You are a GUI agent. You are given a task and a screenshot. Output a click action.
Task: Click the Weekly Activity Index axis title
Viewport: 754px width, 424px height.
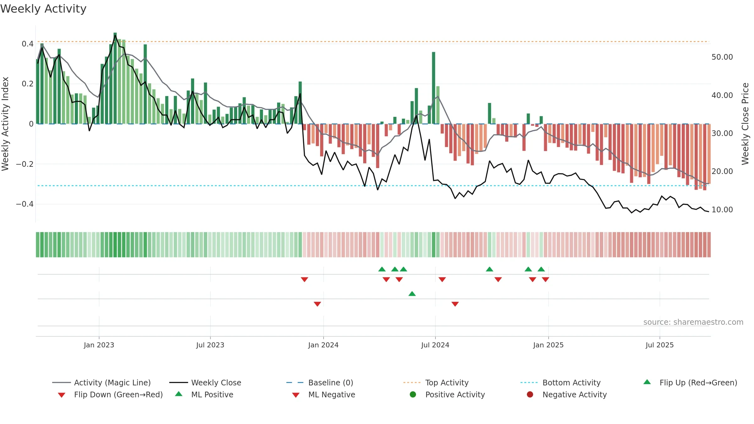click(x=5, y=124)
